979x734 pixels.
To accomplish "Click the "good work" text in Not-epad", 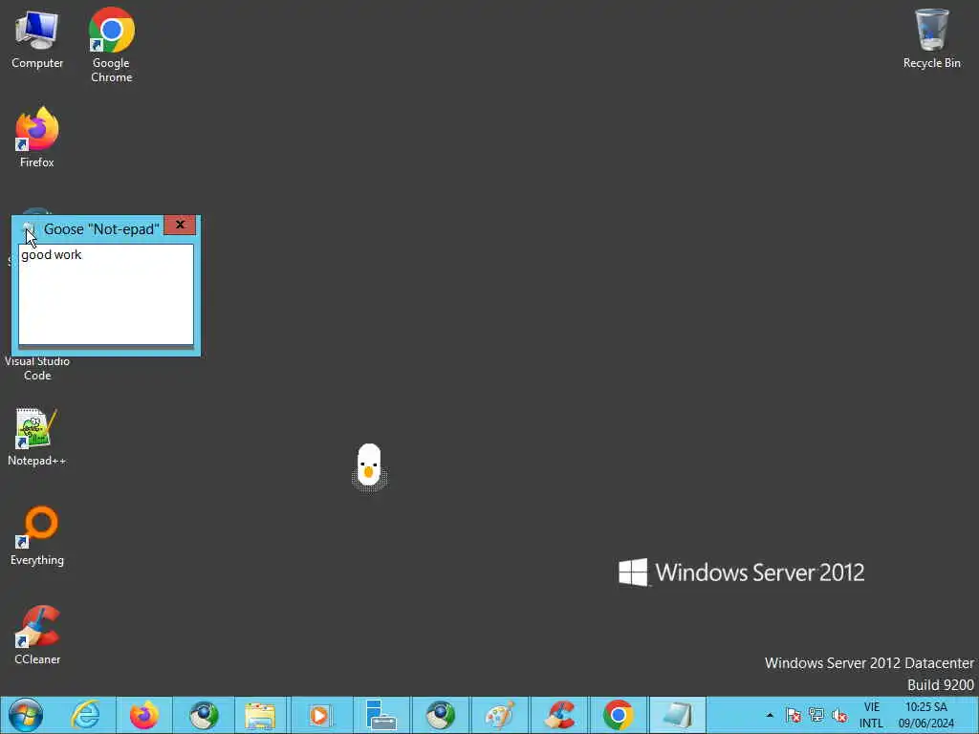I will (x=52, y=254).
